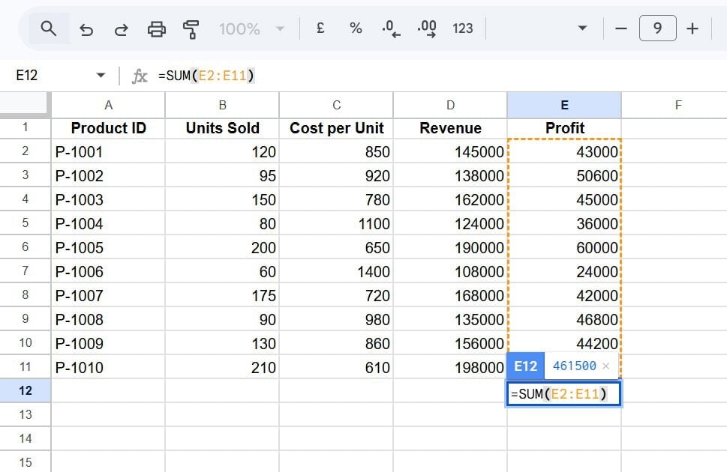Click the Redo icon
The height and width of the screenshot is (472, 727).
121,28
